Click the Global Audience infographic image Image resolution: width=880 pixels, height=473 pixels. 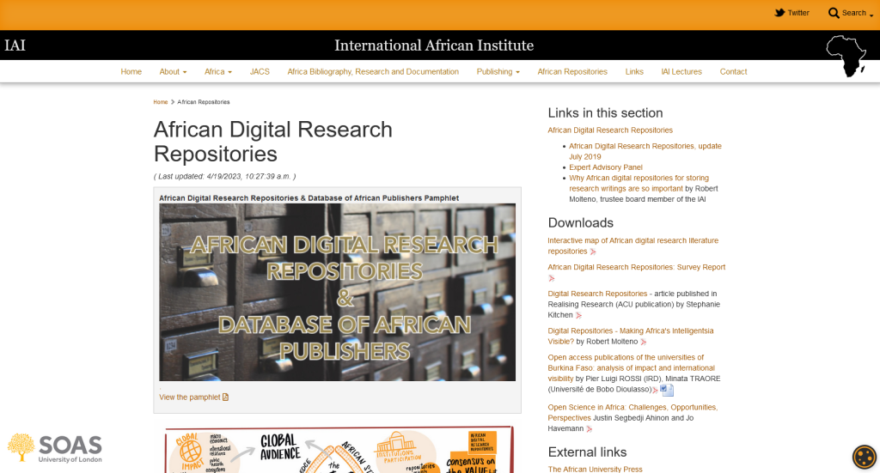[339, 450]
